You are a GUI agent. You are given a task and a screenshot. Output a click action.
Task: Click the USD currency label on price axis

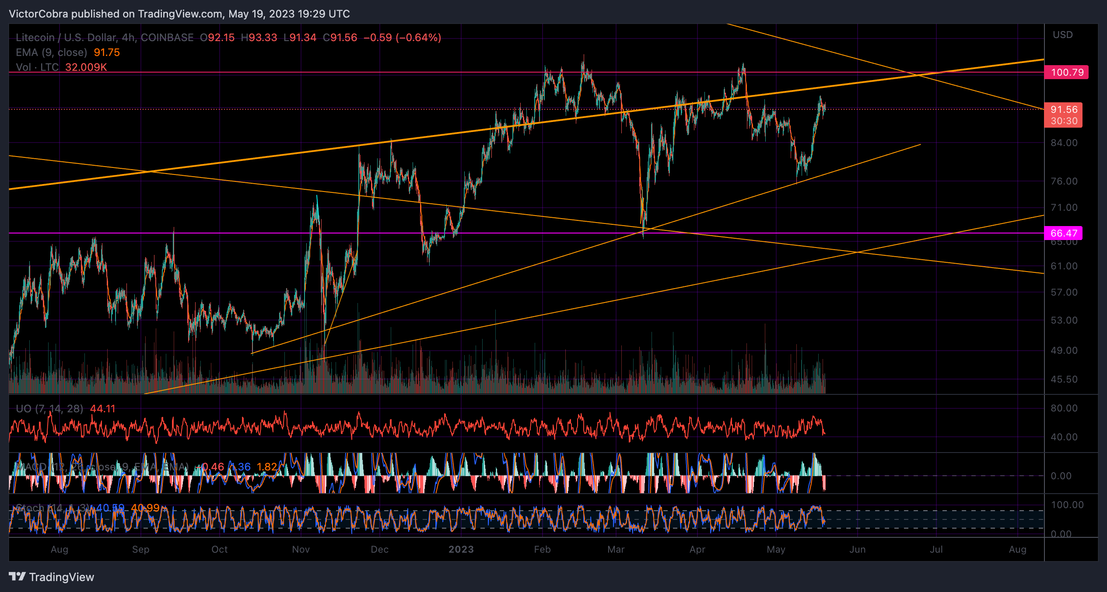coord(1063,35)
